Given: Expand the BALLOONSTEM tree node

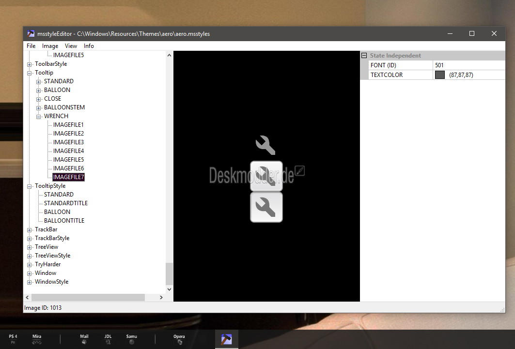Looking at the screenshot, I should tap(39, 107).
